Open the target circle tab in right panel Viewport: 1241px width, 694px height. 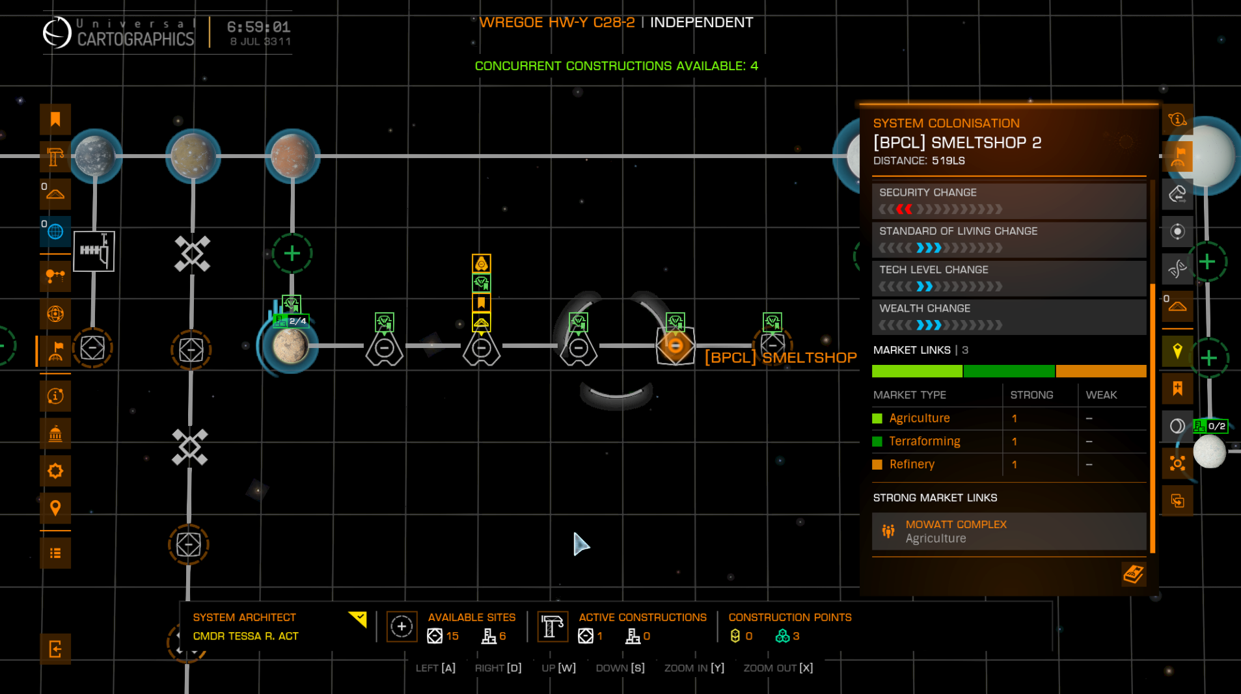pyautogui.click(x=1177, y=231)
